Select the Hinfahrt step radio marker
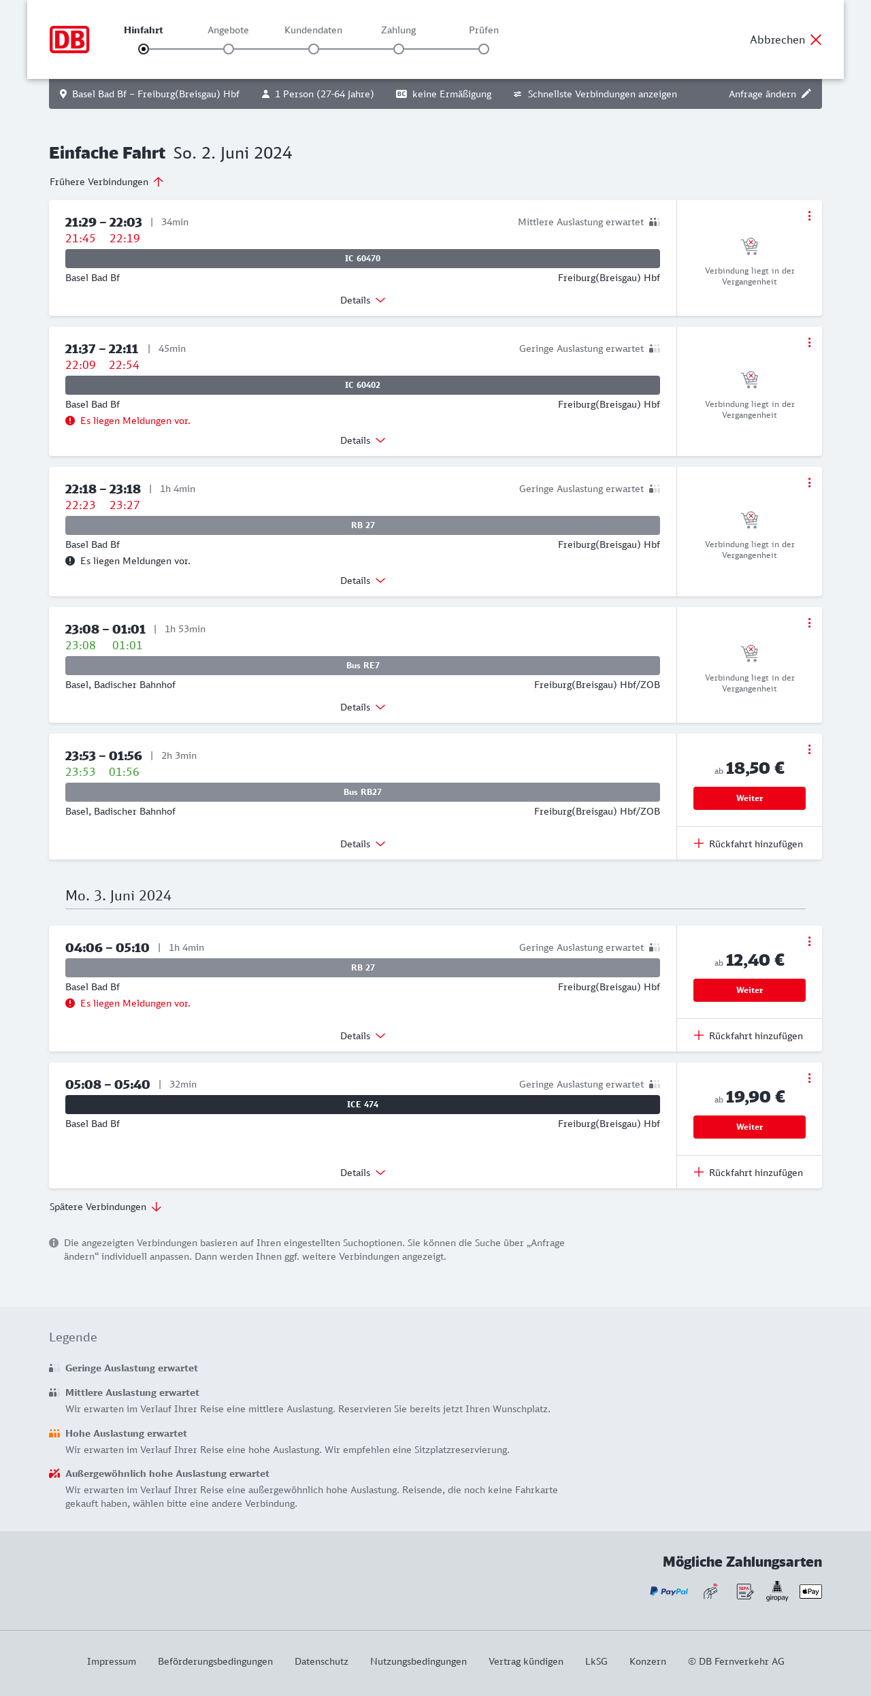This screenshot has width=871, height=1696. click(x=144, y=49)
